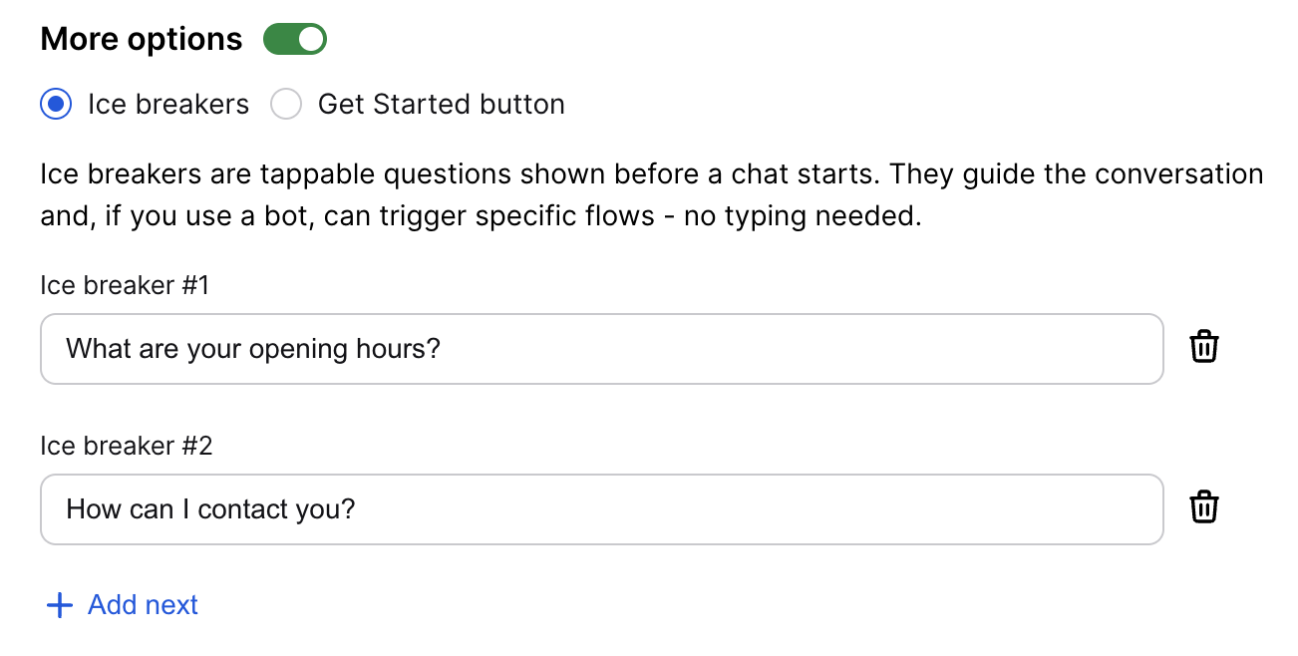The height and width of the screenshot is (656, 1298).
Task: Click the "Ice breaker #2" field label
Action: 127,446
